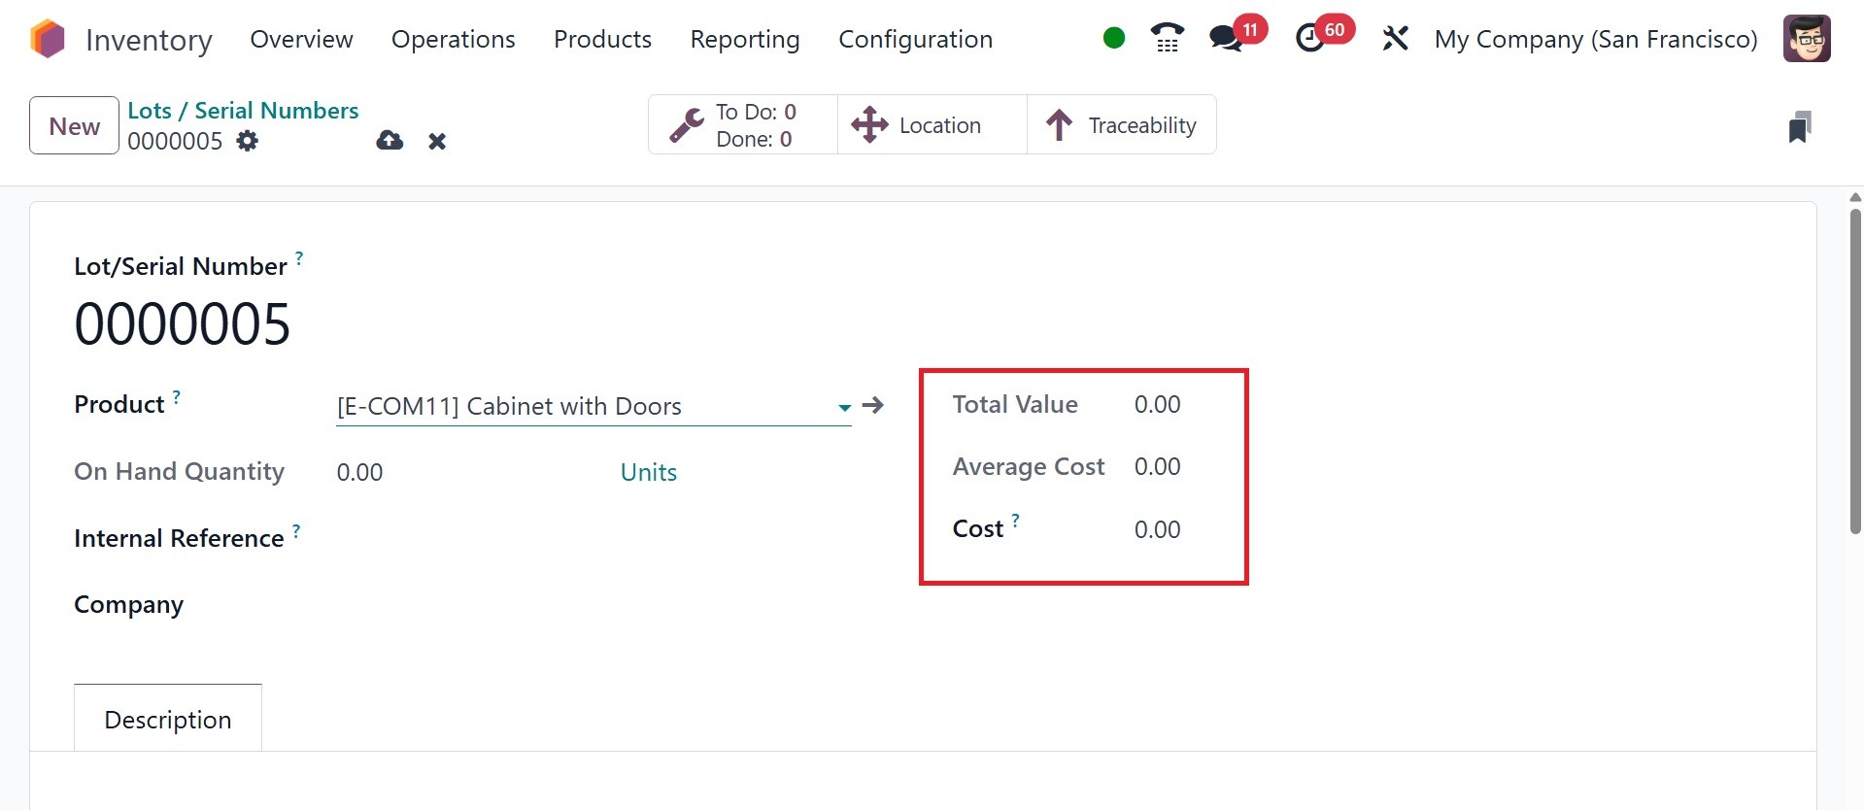Viewport: 1864px width, 810px height.
Task: Open the Configuration menu
Action: click(x=915, y=40)
